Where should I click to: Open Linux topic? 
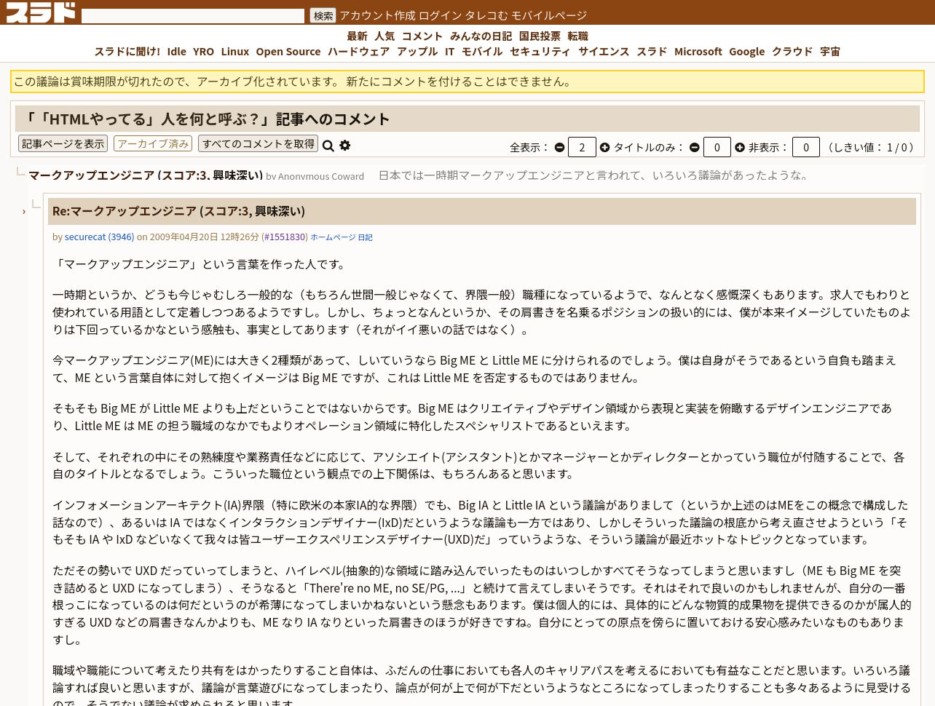tap(234, 51)
